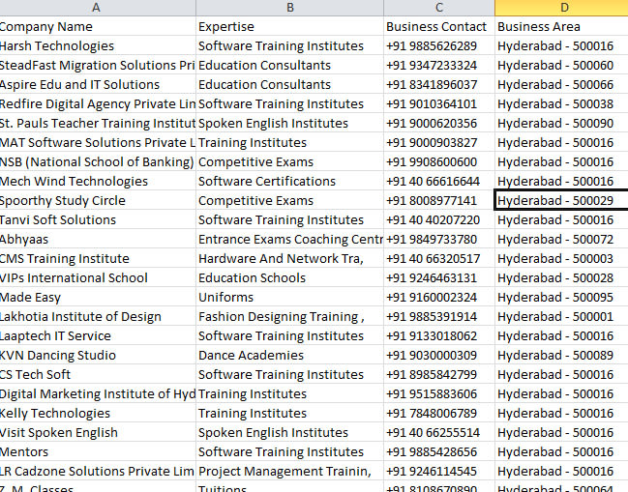
Task: Select the 'St. Pauls Teacher Training' cell
Action: coord(98,123)
